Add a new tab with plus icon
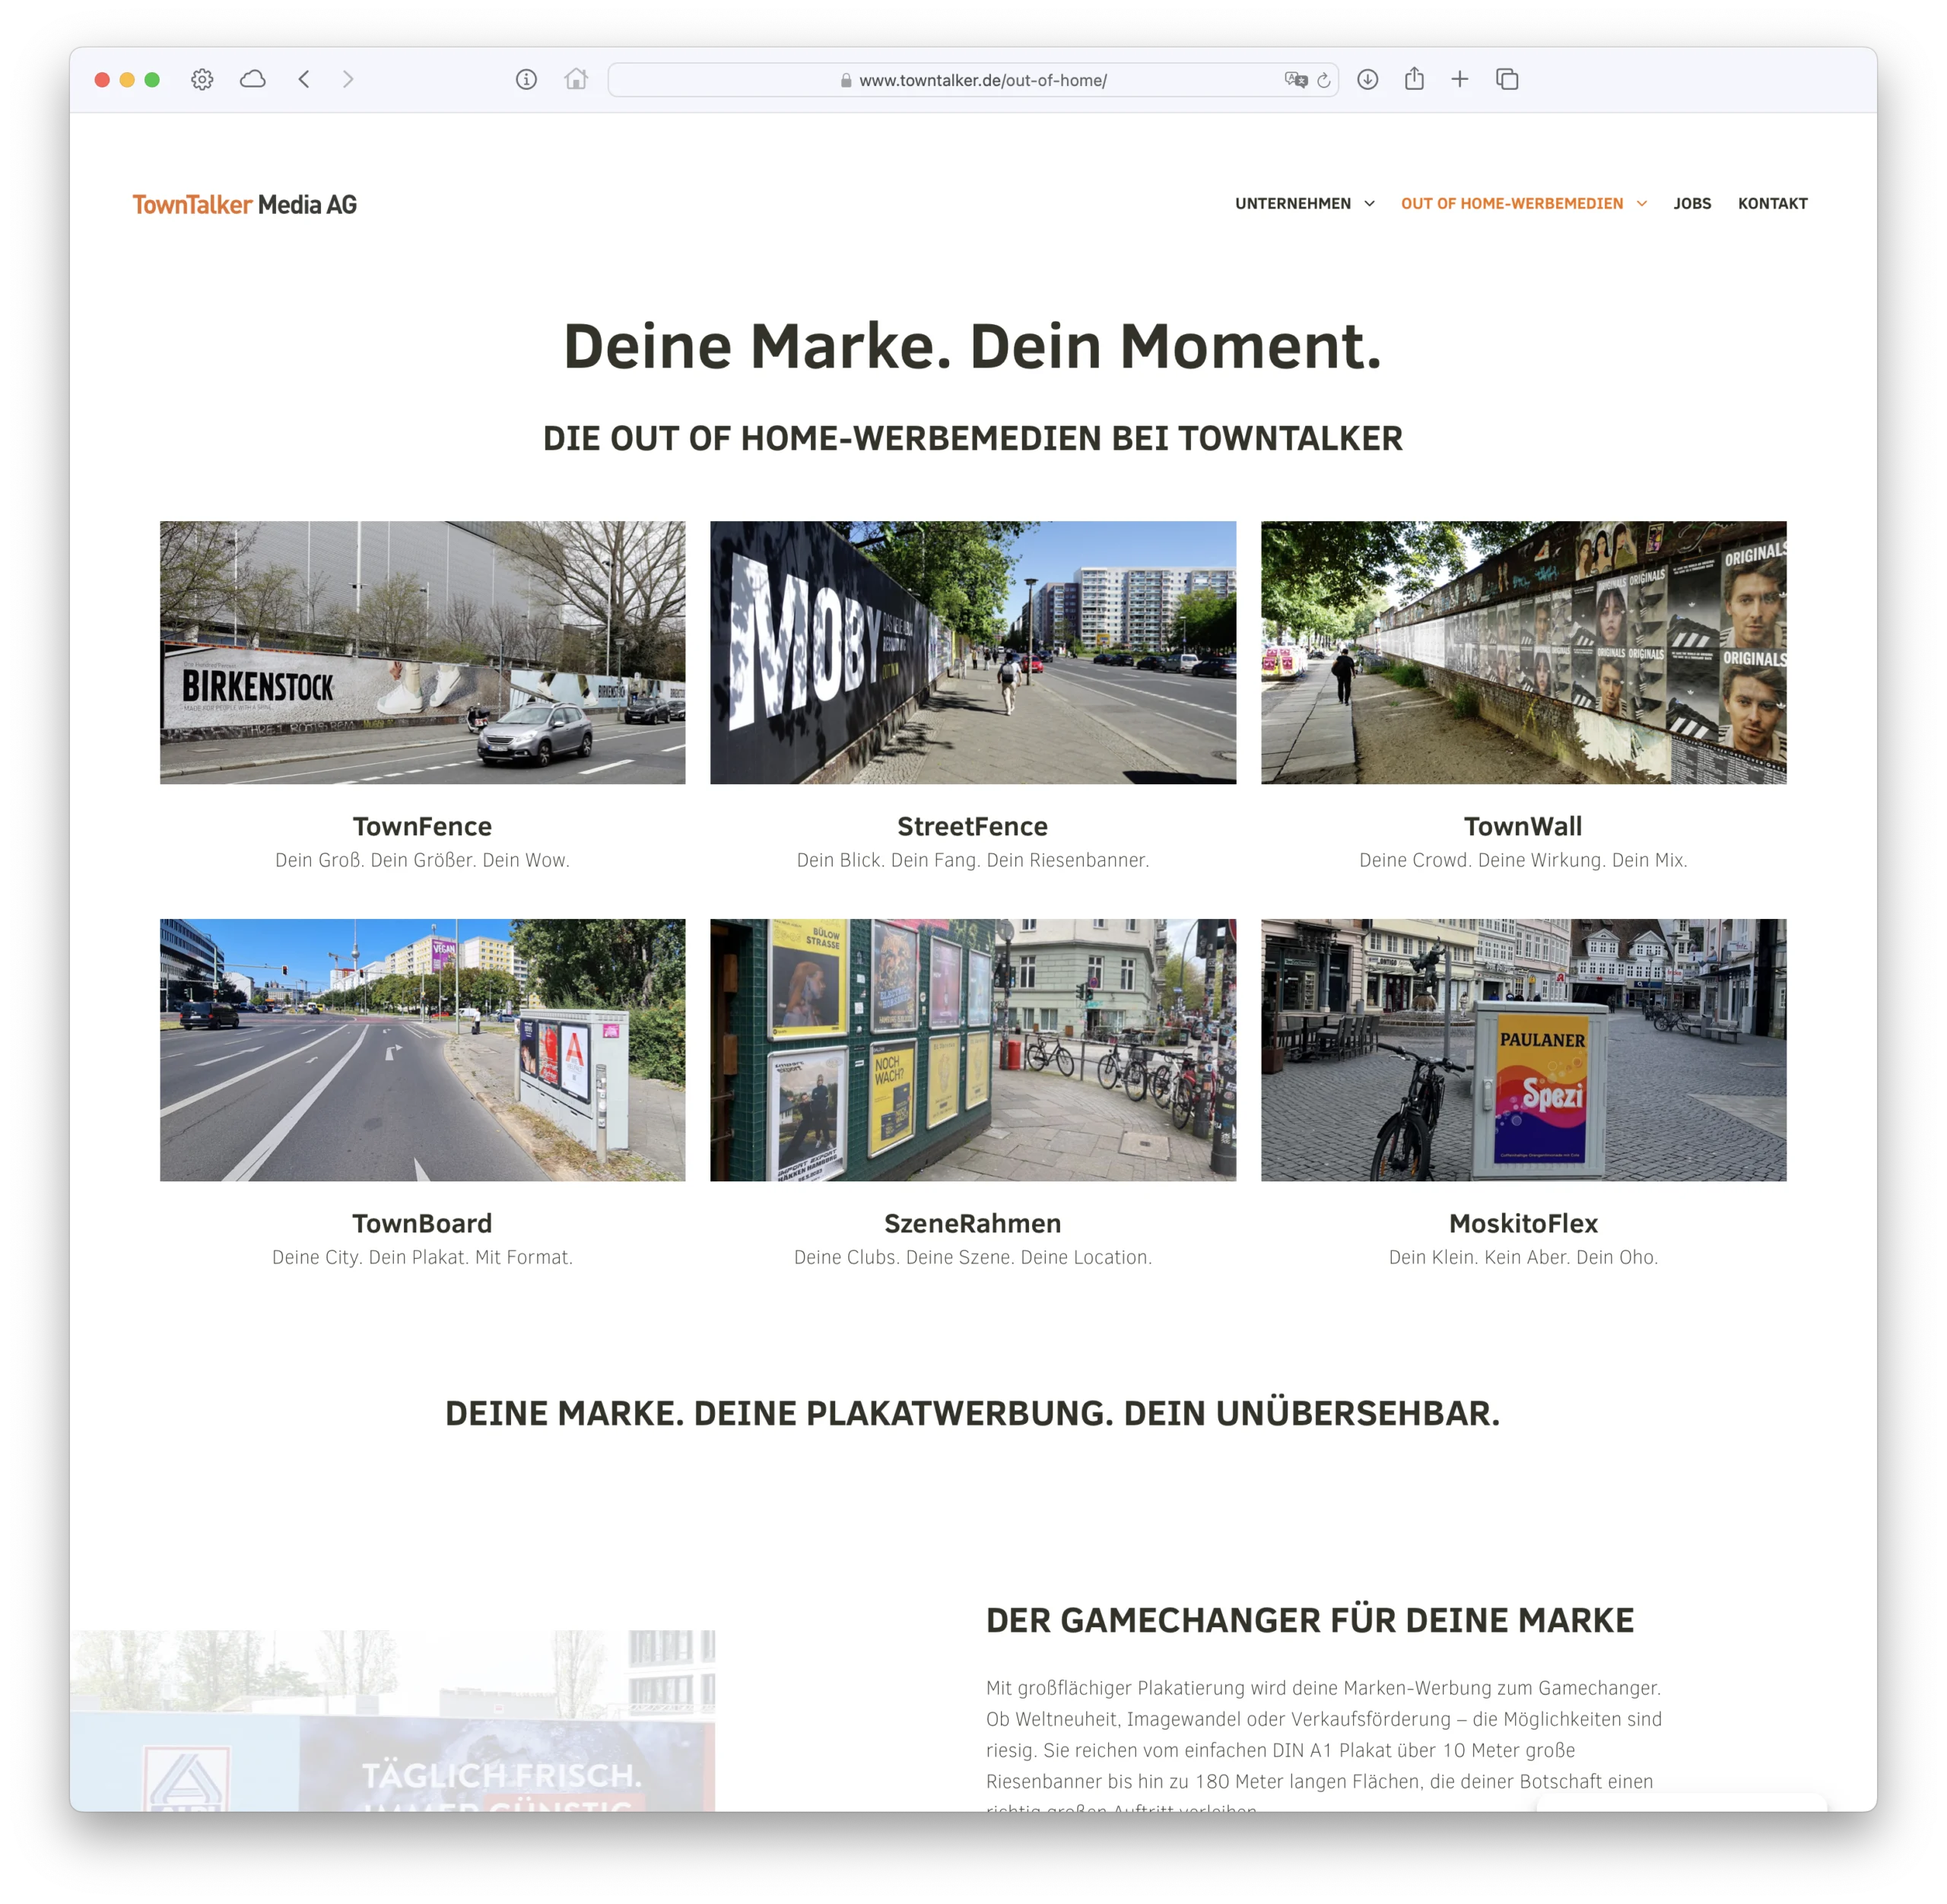Viewport: 1947px width, 1904px height. 1460,79
